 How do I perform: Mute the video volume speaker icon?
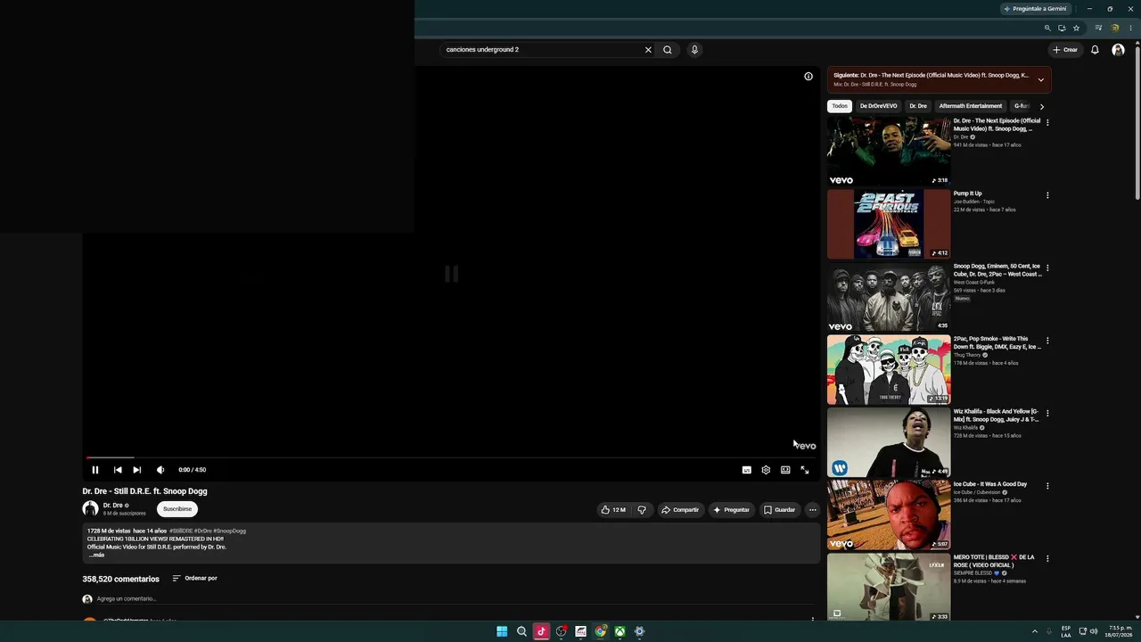tap(160, 470)
